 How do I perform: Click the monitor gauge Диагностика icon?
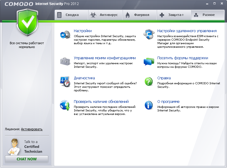65,82
